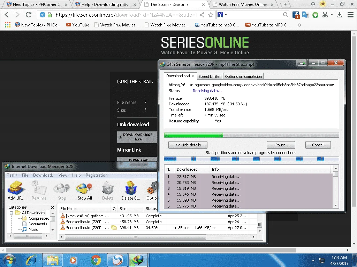Open the Downloads menu in IDM
357x267 pixels.
pos(43,175)
